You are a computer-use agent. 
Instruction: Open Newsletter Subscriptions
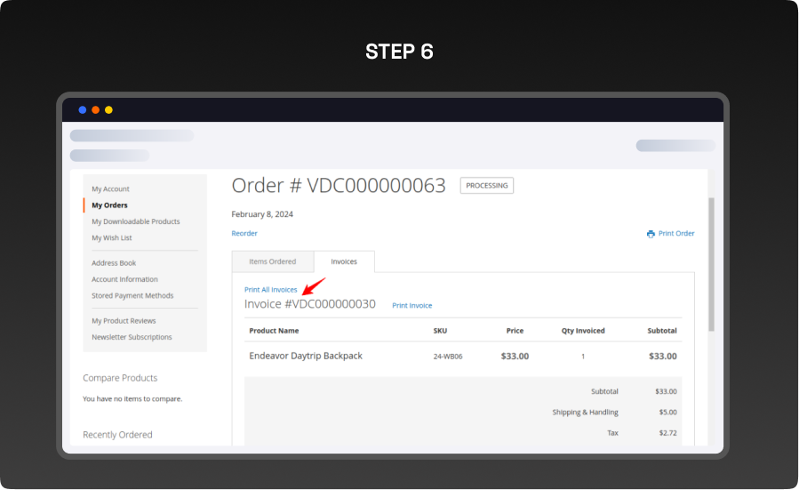point(132,337)
